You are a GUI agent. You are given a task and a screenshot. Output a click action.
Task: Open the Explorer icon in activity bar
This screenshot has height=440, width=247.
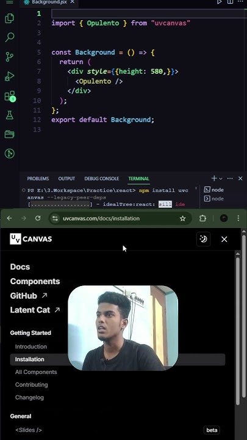tap(10, 18)
